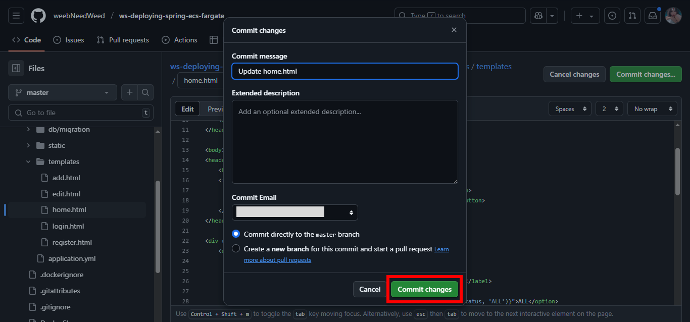
Task: Open Copilot chat icon in header
Action: pos(538,16)
